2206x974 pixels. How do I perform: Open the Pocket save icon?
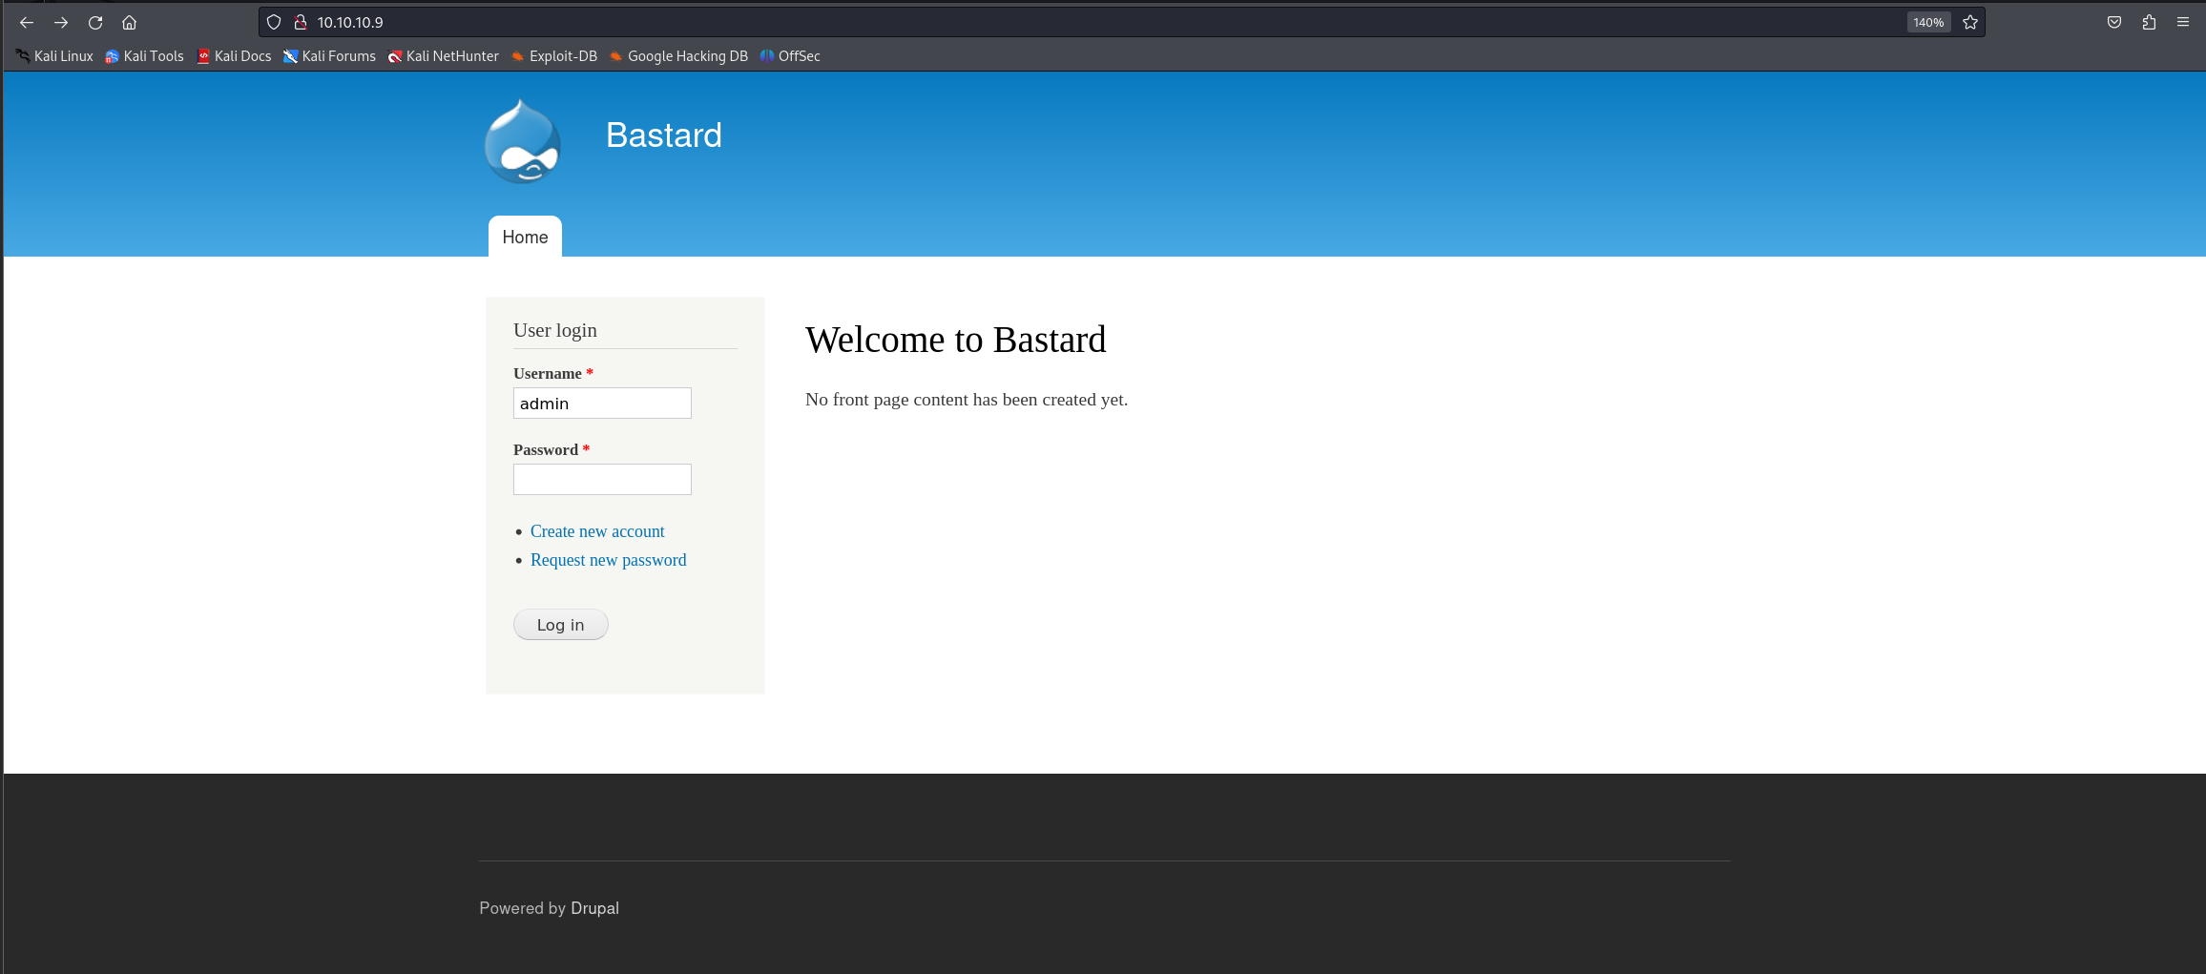click(x=2114, y=22)
